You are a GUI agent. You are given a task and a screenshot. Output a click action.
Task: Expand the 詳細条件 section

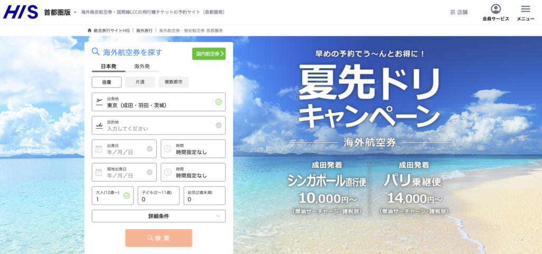click(x=159, y=216)
